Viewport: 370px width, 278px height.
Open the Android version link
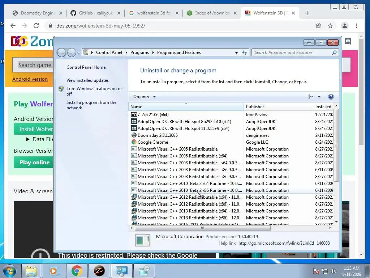pos(30,79)
